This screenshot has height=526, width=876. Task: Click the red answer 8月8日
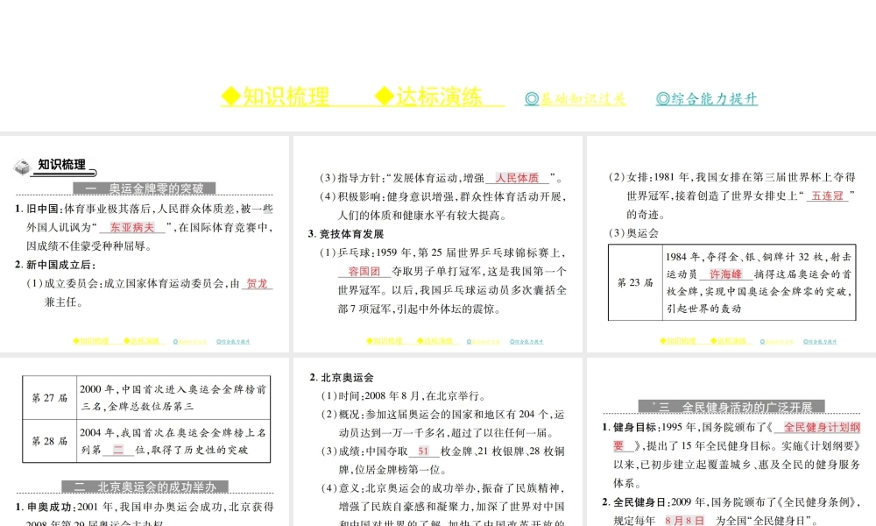point(684,521)
